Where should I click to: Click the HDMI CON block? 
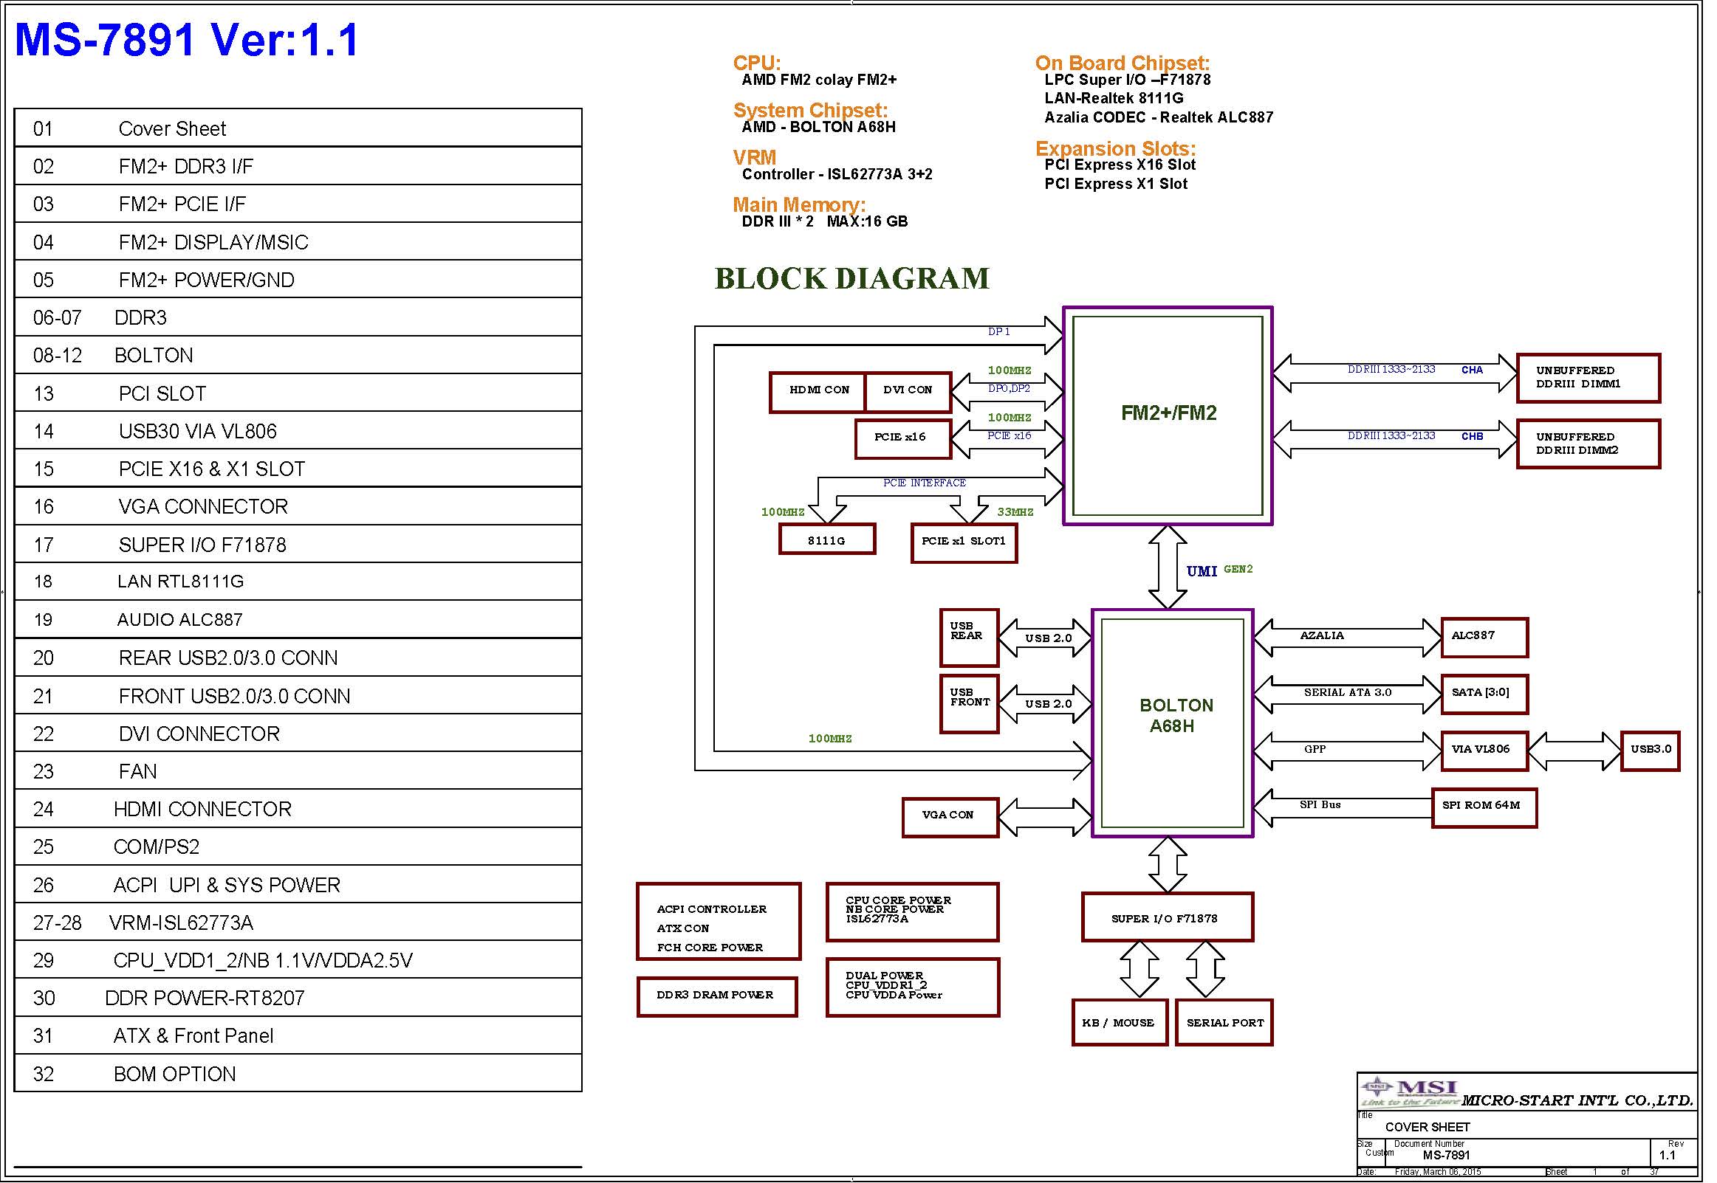[x=818, y=391]
